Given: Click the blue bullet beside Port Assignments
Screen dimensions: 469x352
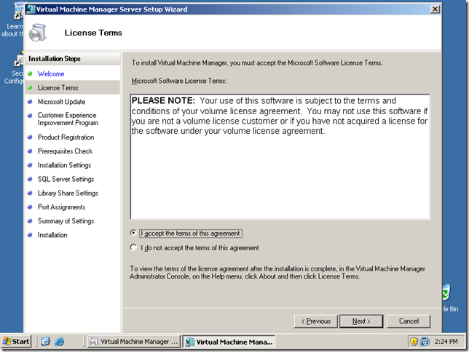Looking at the screenshot, I should tap(30, 207).
